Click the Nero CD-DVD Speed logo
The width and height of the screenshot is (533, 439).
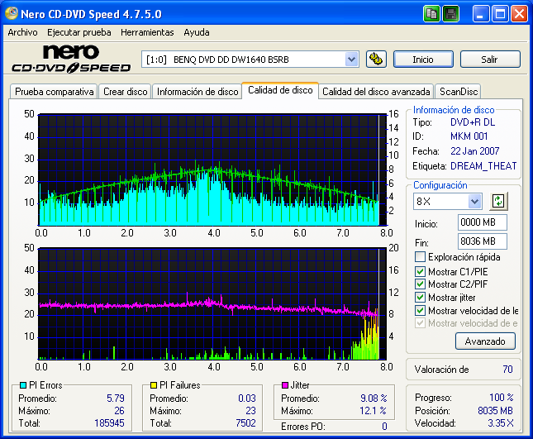click(x=70, y=59)
